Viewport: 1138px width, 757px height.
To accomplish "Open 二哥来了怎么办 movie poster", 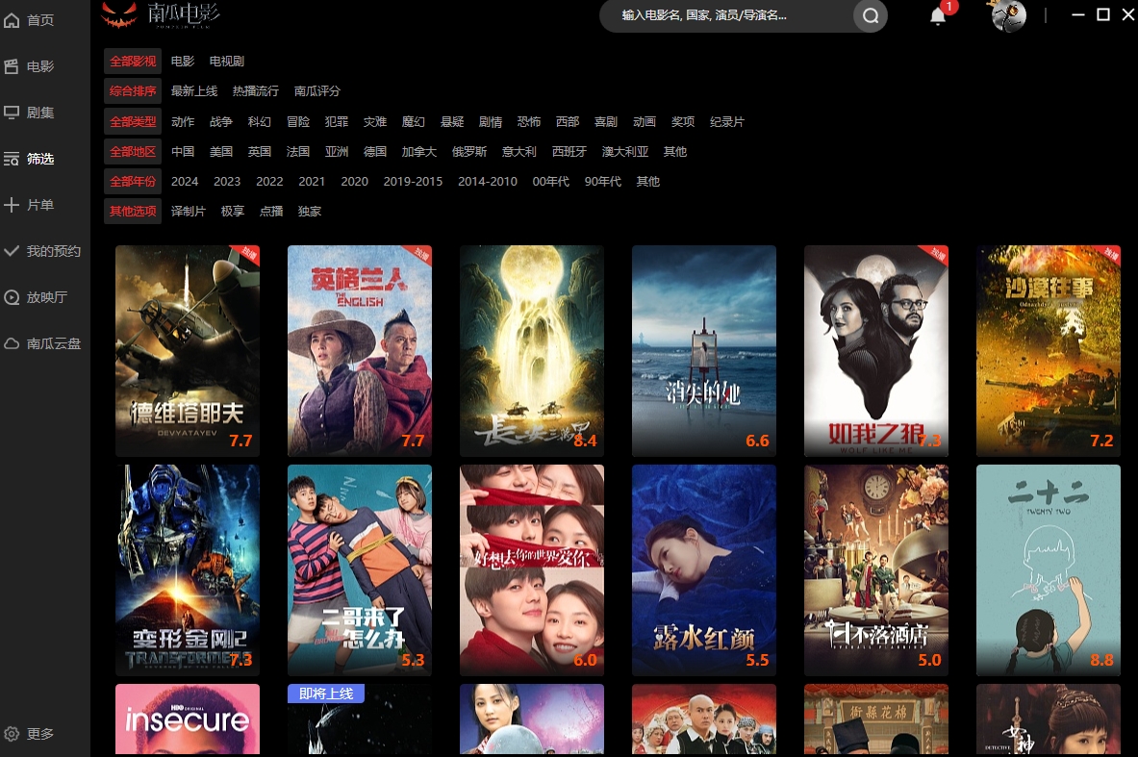I will 359,570.
